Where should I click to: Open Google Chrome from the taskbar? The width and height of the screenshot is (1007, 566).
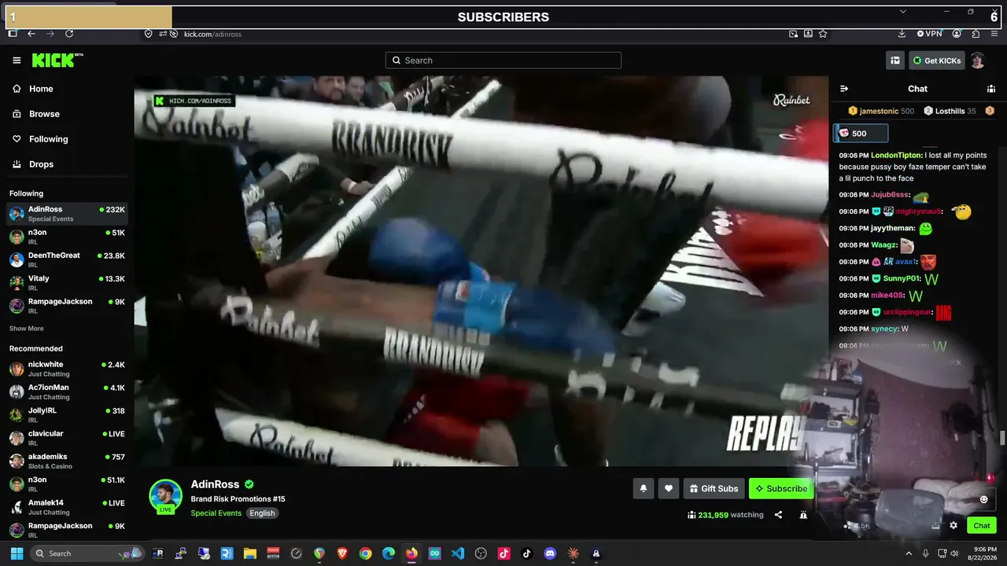[x=365, y=553]
